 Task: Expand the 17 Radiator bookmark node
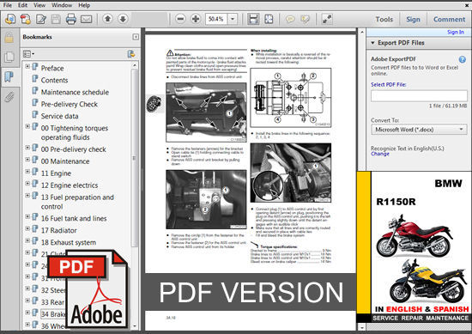[27, 228]
